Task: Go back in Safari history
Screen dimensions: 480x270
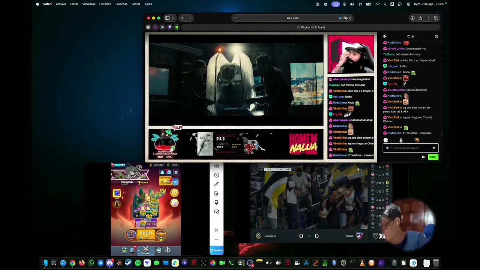Action: 182,18
